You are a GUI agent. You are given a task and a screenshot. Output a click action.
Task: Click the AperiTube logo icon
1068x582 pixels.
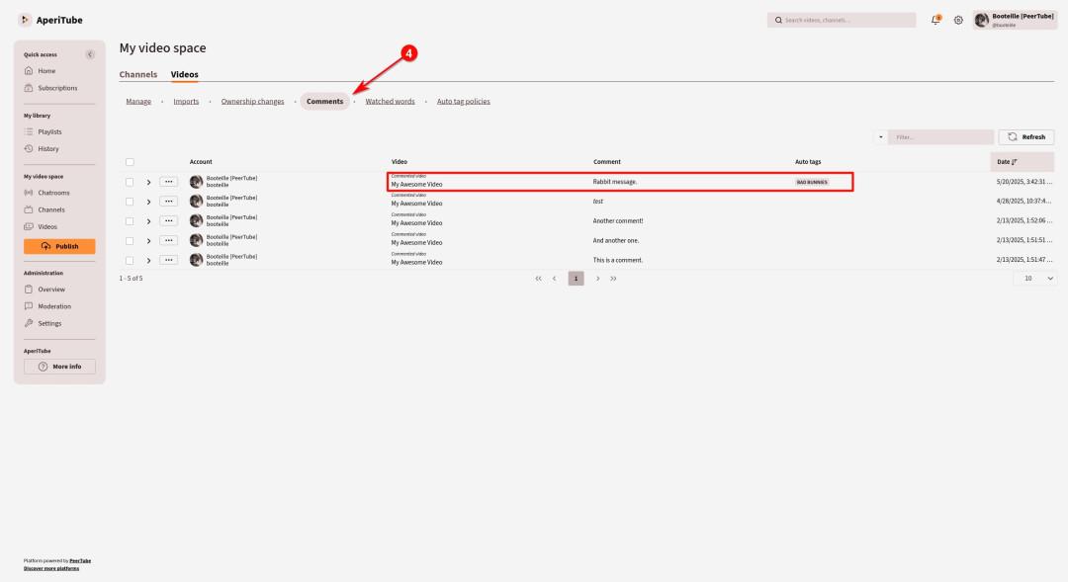(x=25, y=20)
